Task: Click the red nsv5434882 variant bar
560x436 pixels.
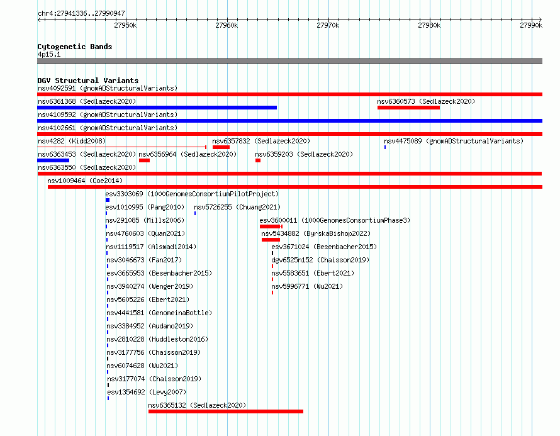Action: (x=271, y=240)
